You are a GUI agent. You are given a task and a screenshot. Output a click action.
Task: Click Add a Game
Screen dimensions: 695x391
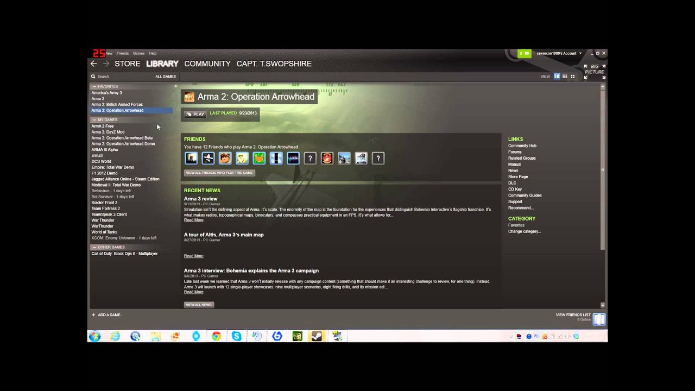110,315
